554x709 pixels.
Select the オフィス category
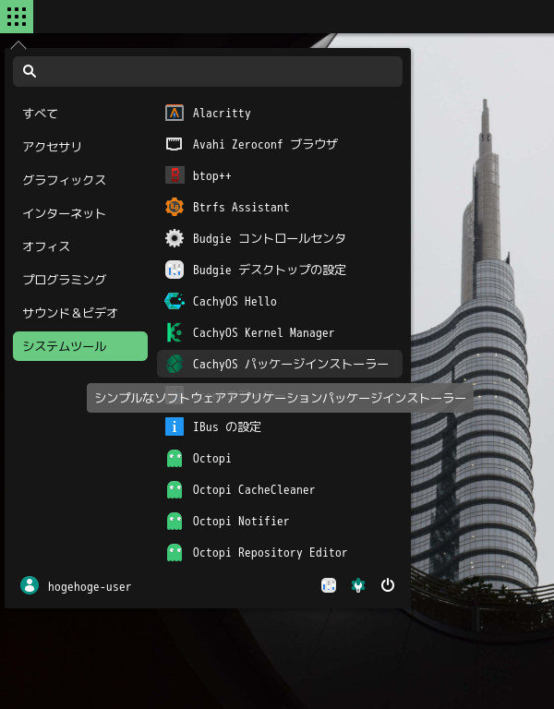click(x=80, y=246)
